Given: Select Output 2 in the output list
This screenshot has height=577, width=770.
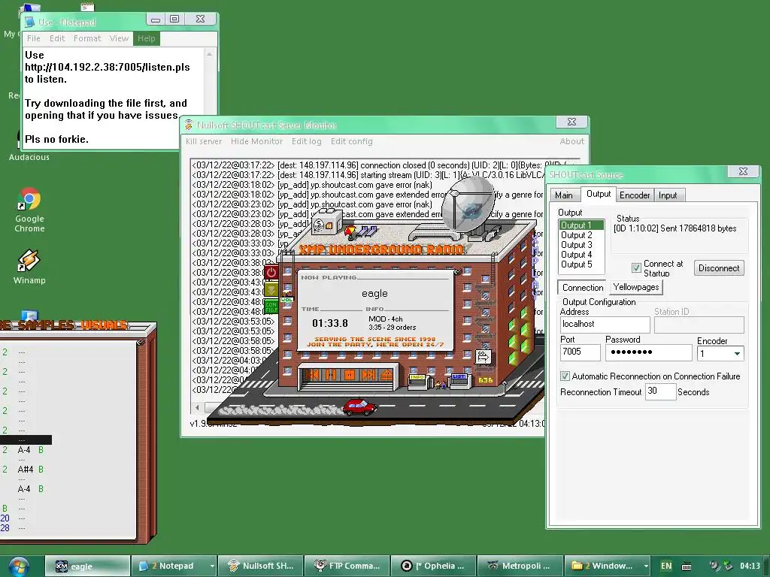Looking at the screenshot, I should tap(581, 235).
